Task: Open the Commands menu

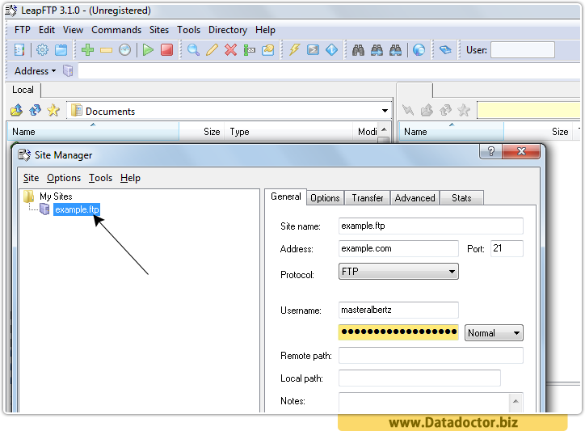Action: point(116,30)
